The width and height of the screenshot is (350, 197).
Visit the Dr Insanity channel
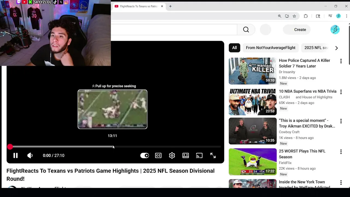[x=287, y=72]
